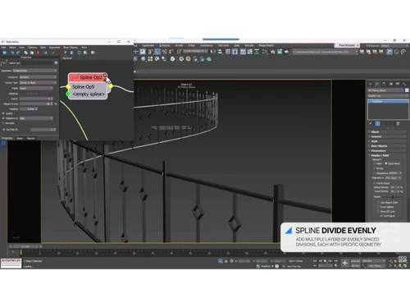Select the Mesh radio button in Viewport group
The height and width of the screenshot is (308, 410).
pyautogui.click(x=375, y=163)
